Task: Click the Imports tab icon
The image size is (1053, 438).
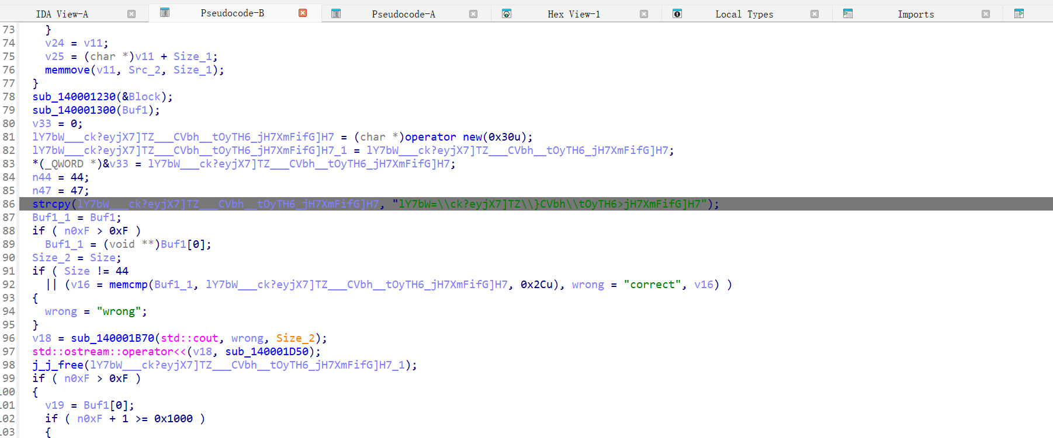Action: click(x=848, y=13)
